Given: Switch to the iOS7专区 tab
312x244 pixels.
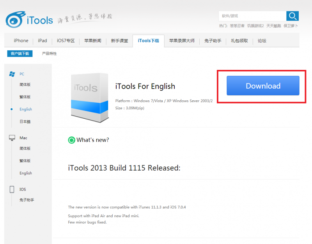Looking at the screenshot, I should pyautogui.click(x=66, y=41).
